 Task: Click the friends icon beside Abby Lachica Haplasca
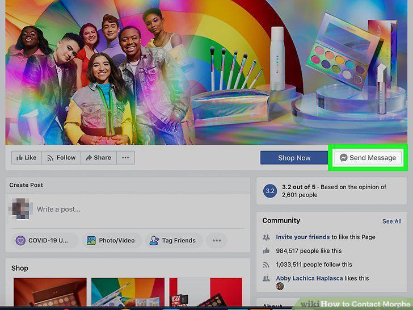(266, 278)
